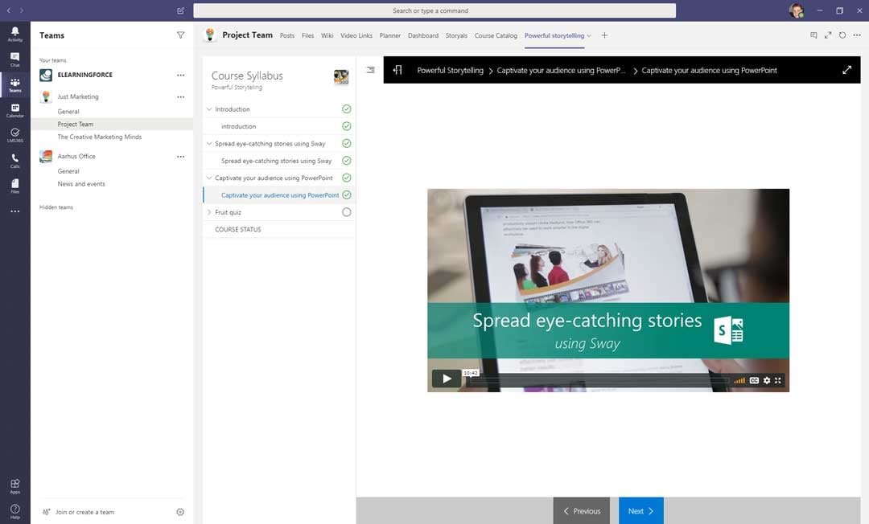Show more apps ellipsis in sidebar
This screenshot has height=524, width=869.
coord(15,211)
